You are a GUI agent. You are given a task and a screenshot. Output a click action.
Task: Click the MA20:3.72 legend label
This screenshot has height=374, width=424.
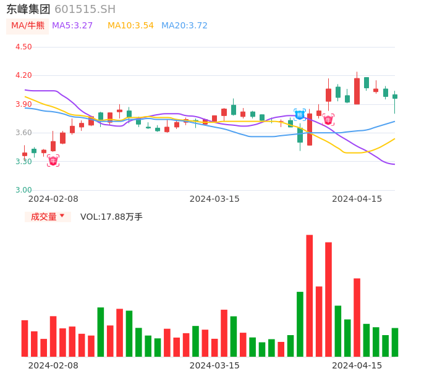pos(184,25)
